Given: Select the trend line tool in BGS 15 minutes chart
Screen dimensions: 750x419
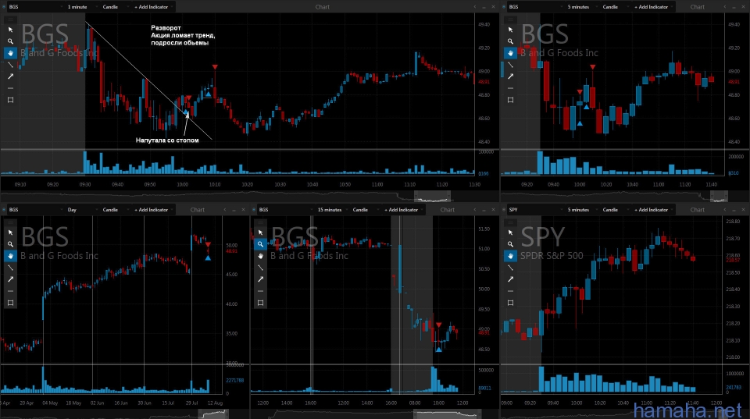Looking at the screenshot, I should click(x=260, y=268).
